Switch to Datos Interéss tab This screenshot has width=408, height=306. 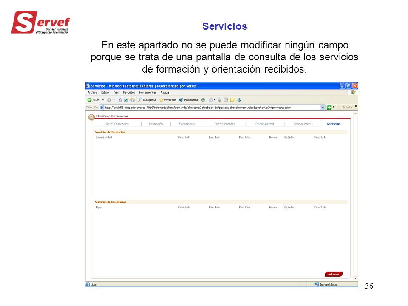[224, 124]
